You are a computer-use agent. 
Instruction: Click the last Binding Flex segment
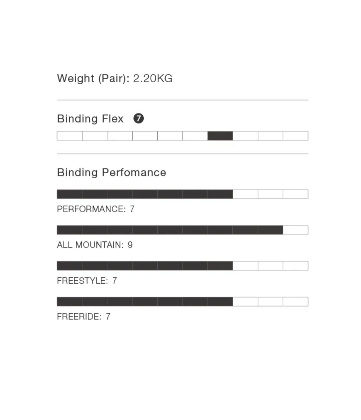pos(296,136)
